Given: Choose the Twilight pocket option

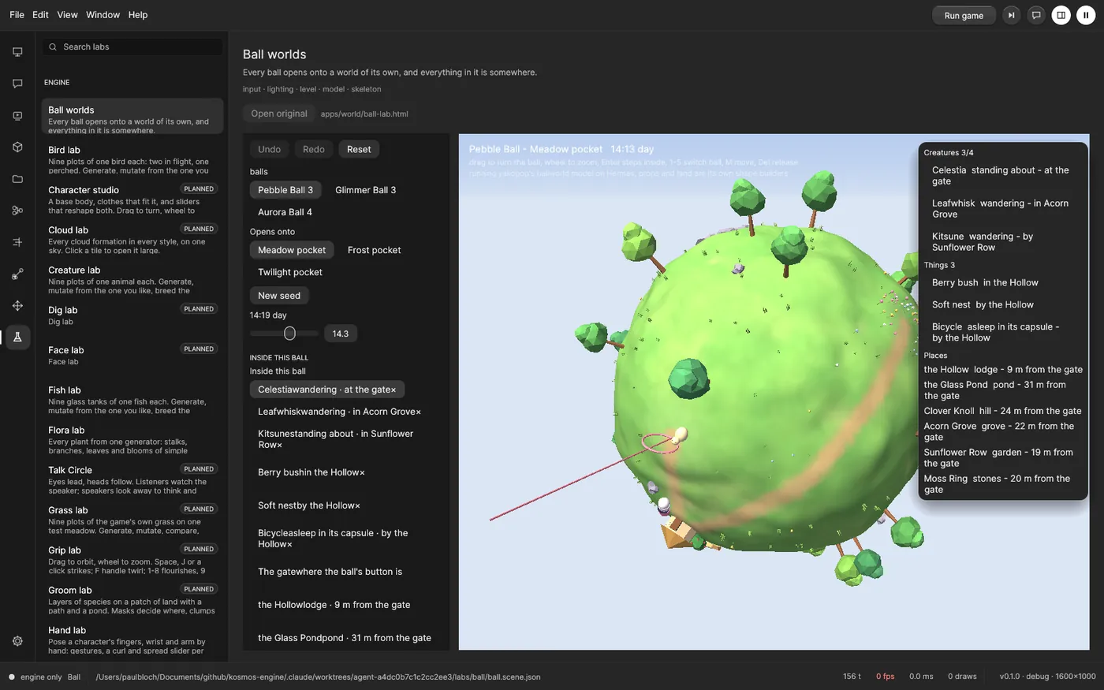Looking at the screenshot, I should pyautogui.click(x=290, y=272).
